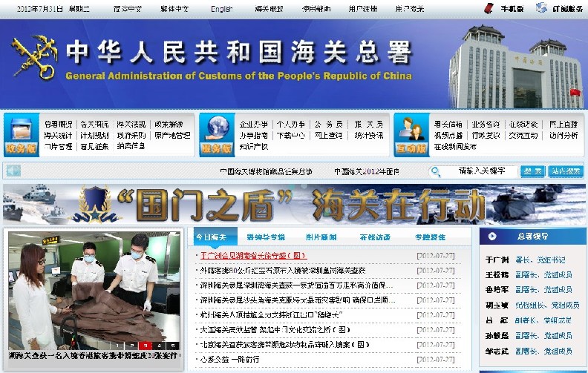Open 视频点播 in the 互动版 menu
This screenshot has height=373, width=588.
pos(448,135)
